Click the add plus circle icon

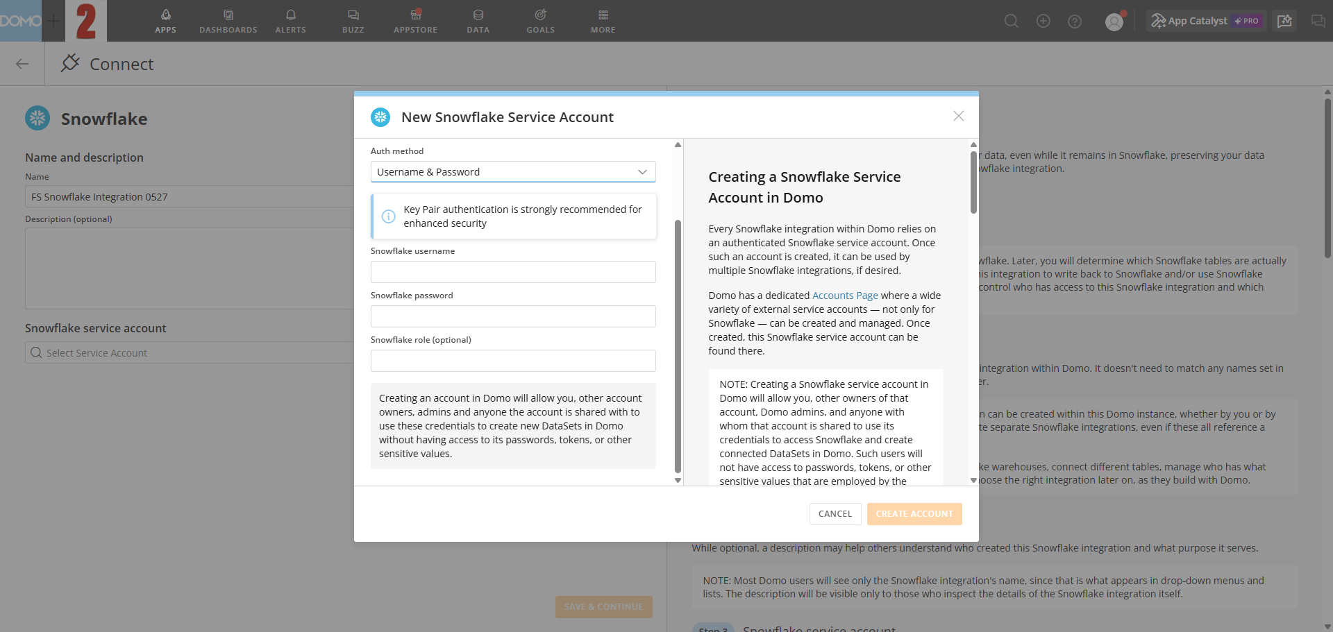tap(1043, 22)
